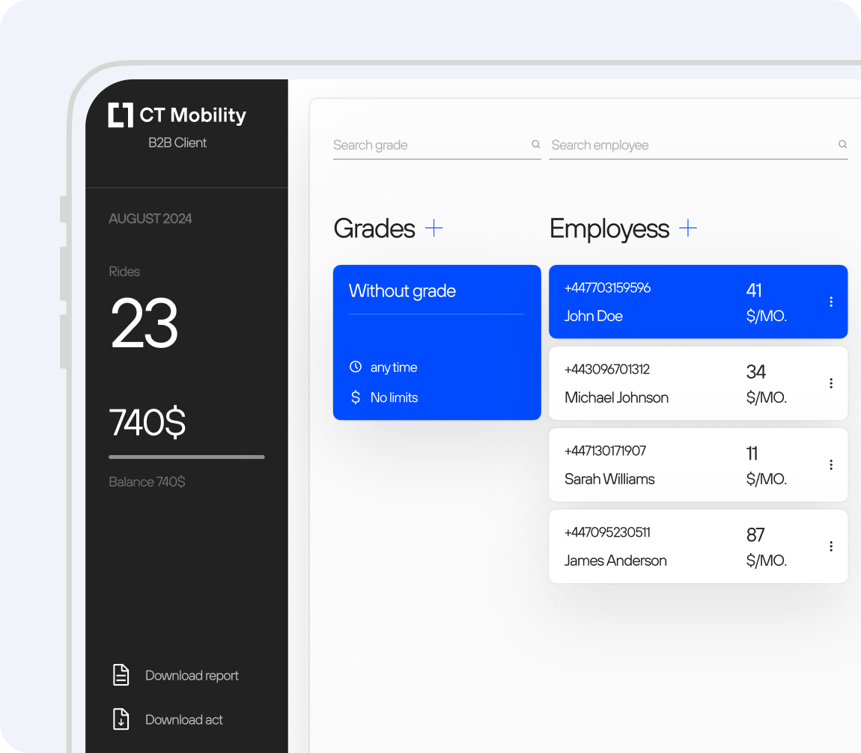Click James Anderson's 87 $/MO. amount

[767, 547]
